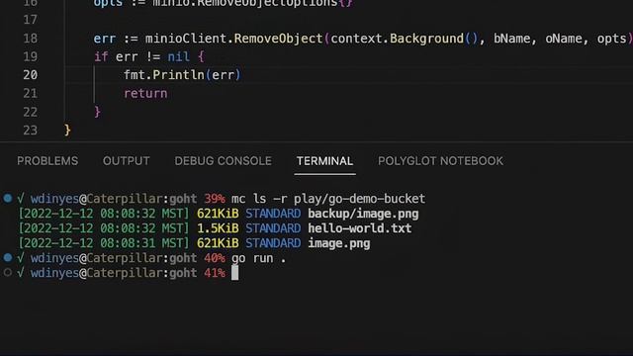This screenshot has width=633, height=356.
Task: Click the 'return' keyword on line 21
Action: click(x=145, y=93)
